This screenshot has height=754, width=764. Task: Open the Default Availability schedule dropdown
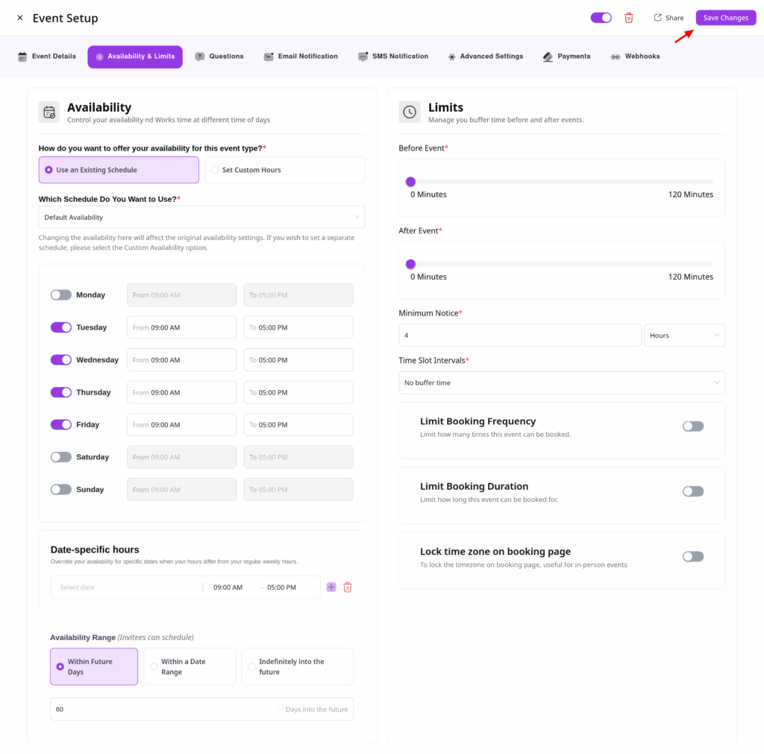click(201, 218)
